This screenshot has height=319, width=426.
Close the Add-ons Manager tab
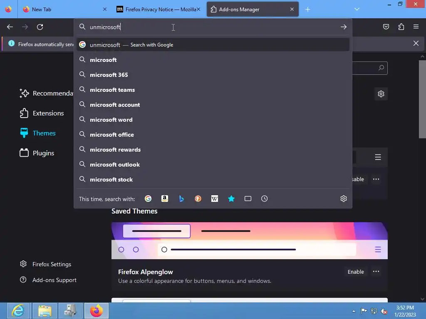[292, 9]
